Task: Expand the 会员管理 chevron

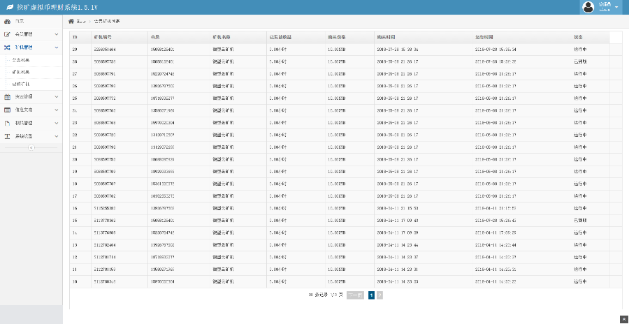Action: click(x=57, y=34)
